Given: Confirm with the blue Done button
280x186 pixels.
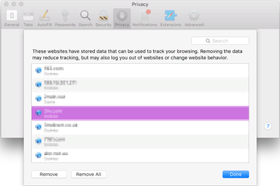Looking at the screenshot, I should 236,174.
